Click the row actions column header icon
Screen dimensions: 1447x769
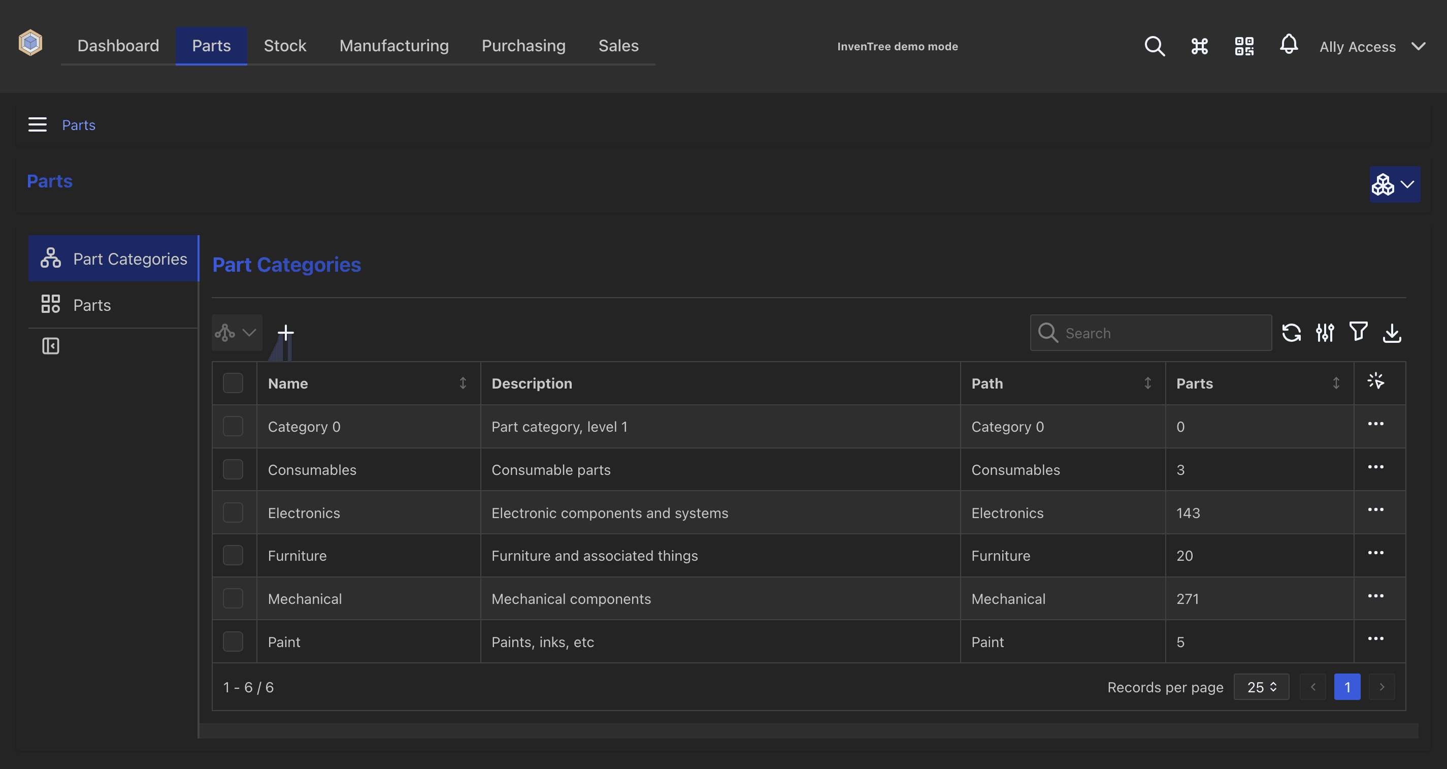click(1375, 381)
